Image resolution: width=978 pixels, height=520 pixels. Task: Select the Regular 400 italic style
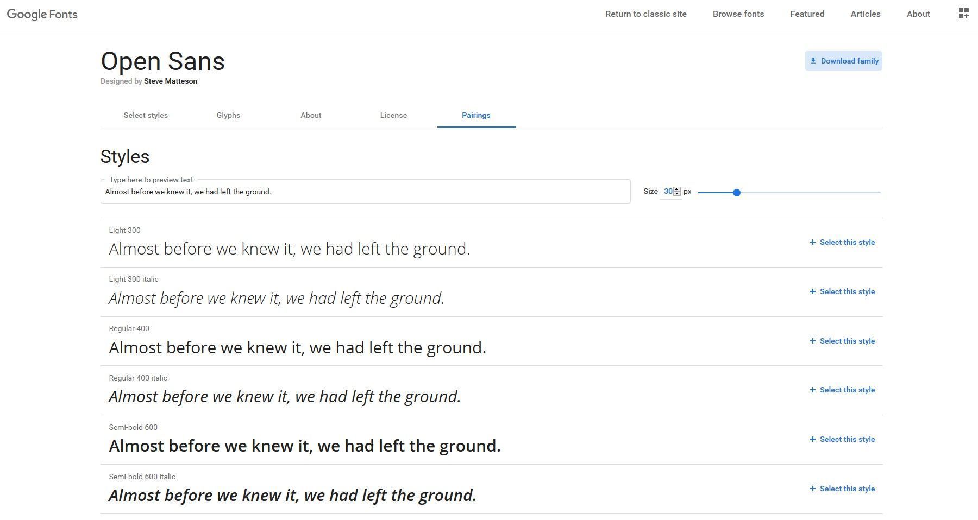click(x=842, y=390)
